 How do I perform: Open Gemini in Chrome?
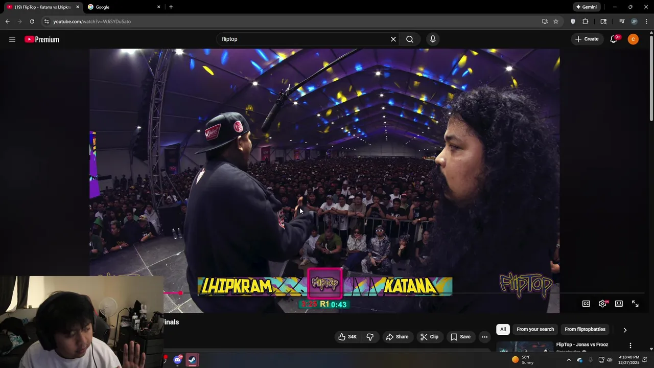coord(586,7)
